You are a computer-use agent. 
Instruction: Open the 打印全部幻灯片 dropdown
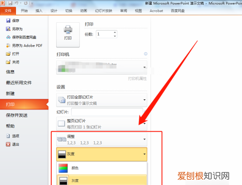(x=102, y=100)
